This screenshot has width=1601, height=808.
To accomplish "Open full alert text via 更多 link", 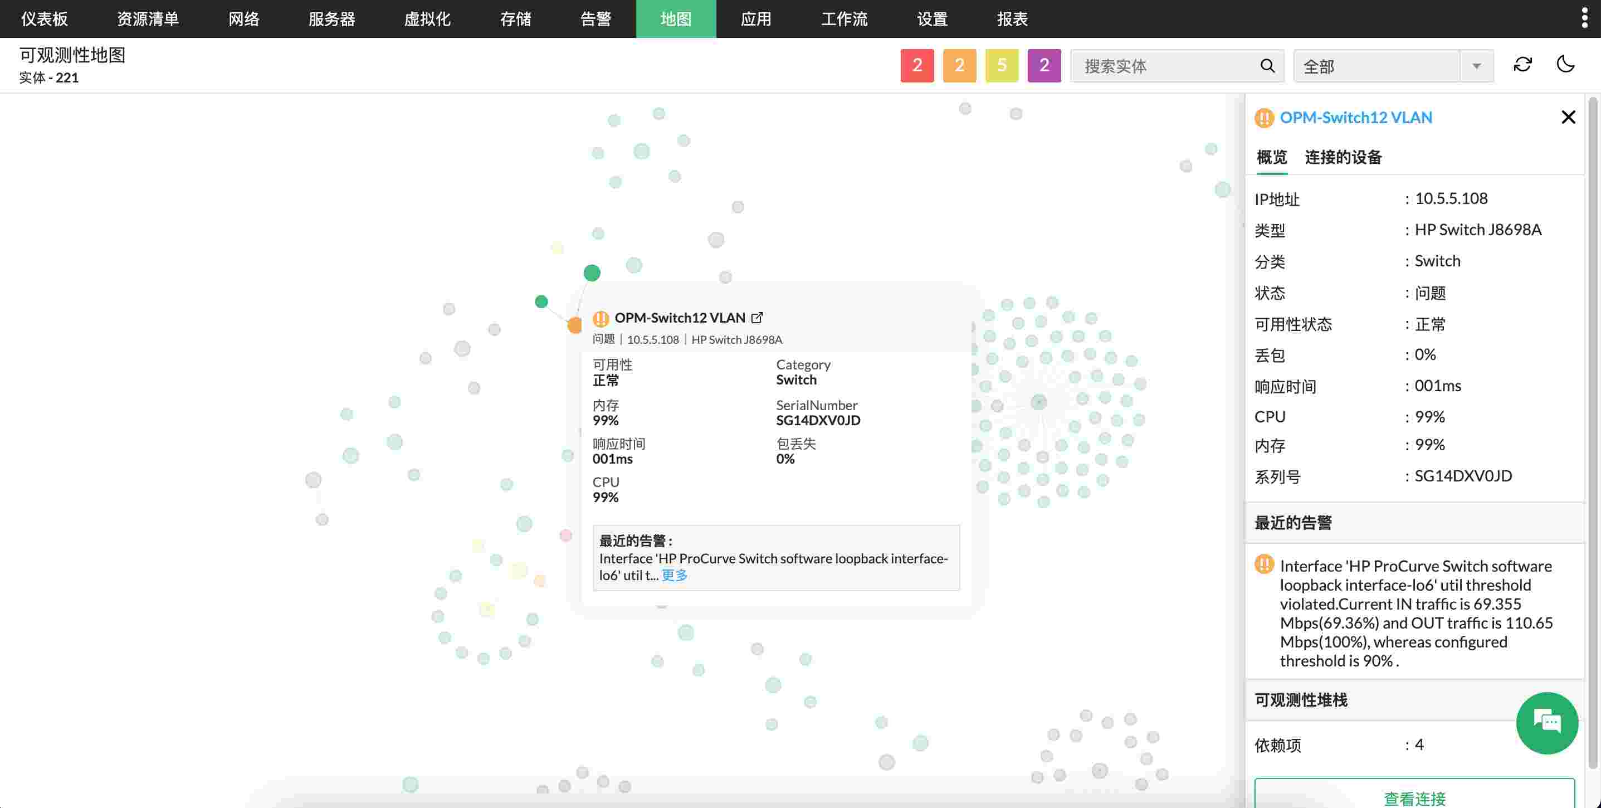I will (675, 575).
